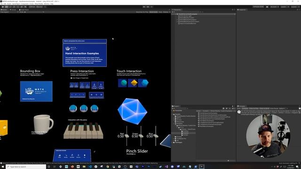Image resolution: width=301 pixels, height=169 pixels.
Task: Switch to the Asset Store tab
Action: (24, 9)
